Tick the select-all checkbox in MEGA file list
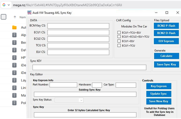This screenshot has height=119, width=181. point(4,17)
